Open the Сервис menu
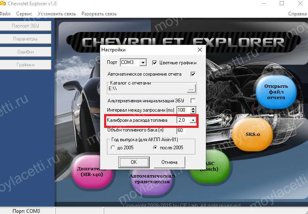This screenshot has height=214, width=308. point(24,14)
